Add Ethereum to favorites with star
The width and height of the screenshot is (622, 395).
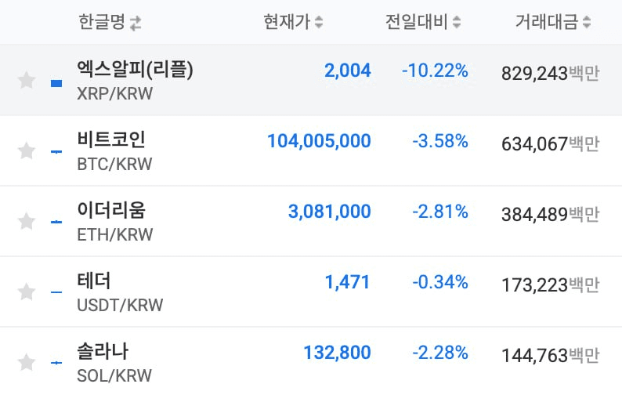click(27, 222)
